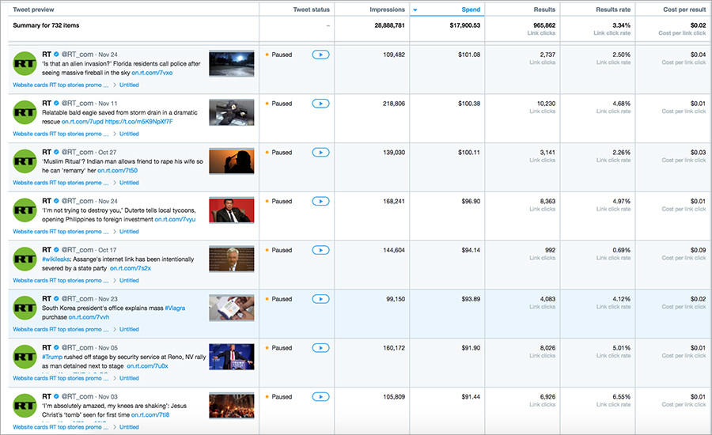This screenshot has height=435, width=712.
Task: Select 'Summary for 732 items' label
Action: click(46, 25)
